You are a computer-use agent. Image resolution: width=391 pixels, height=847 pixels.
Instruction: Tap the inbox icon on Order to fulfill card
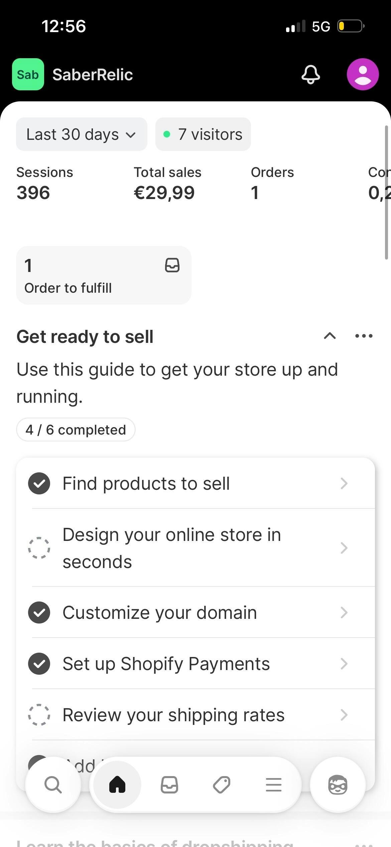(x=172, y=265)
